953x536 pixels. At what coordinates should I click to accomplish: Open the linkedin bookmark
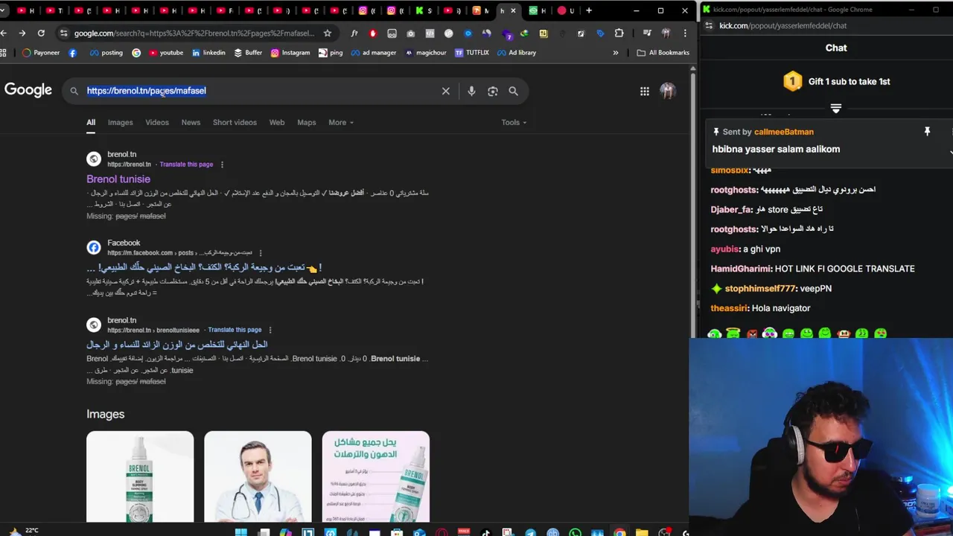tap(208, 52)
